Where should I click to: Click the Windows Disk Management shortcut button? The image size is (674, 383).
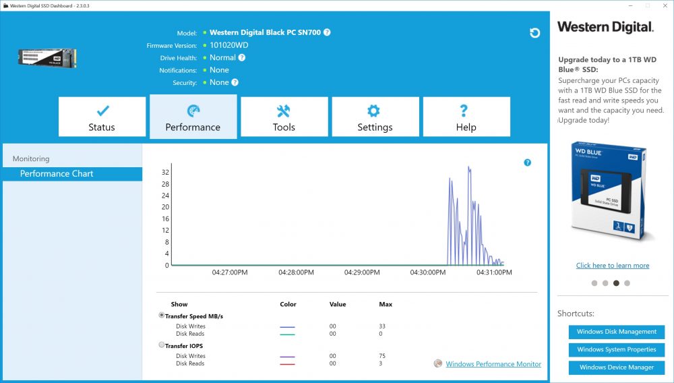(617, 332)
